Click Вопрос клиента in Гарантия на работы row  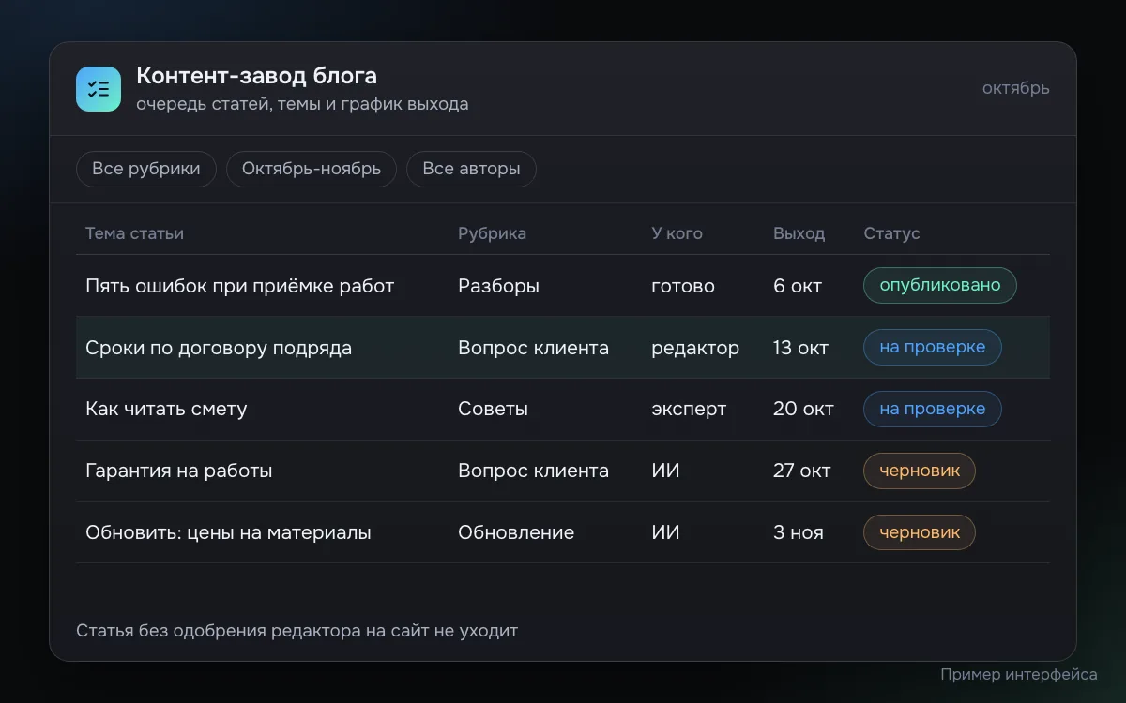coord(533,471)
